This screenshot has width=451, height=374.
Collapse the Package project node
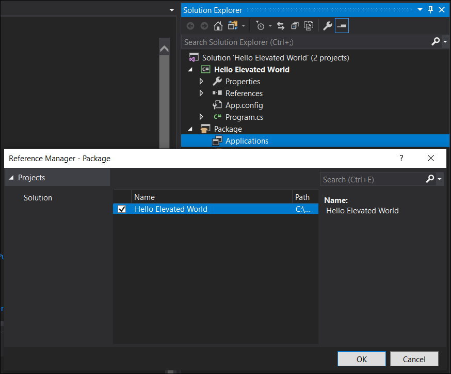pyautogui.click(x=190, y=129)
